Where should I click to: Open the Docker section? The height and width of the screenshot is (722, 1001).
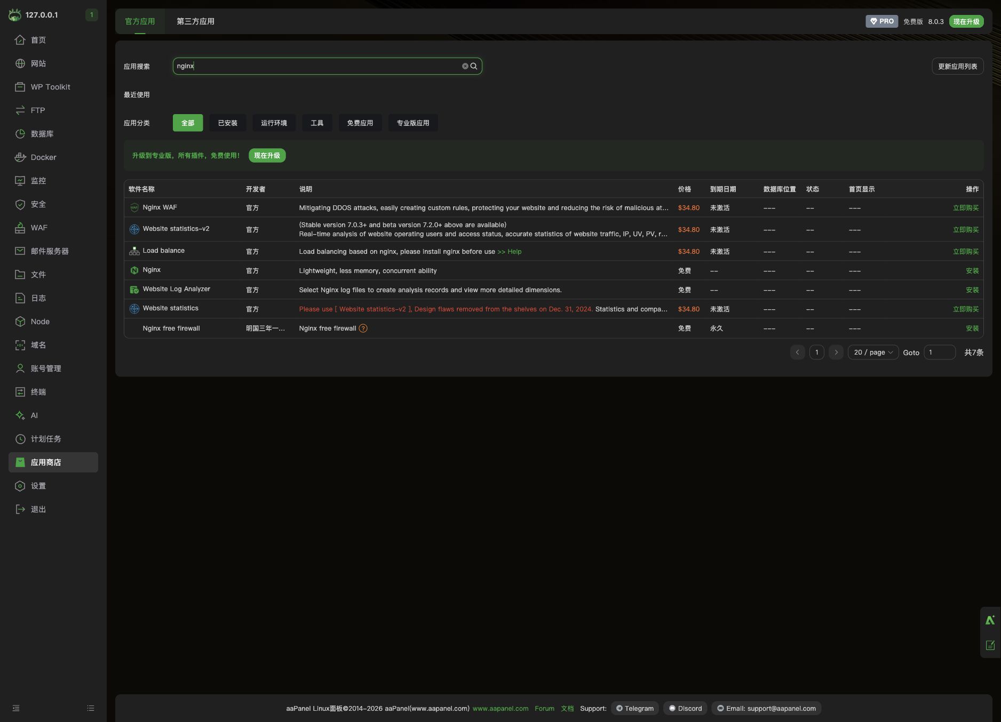click(x=53, y=157)
